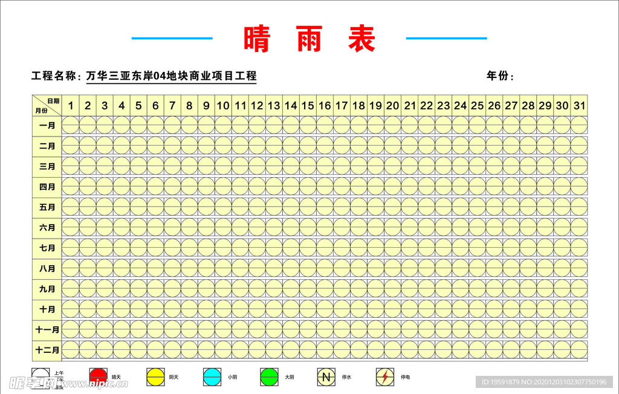
Task: Toggle the weather circle for 一月 day 1
Action: [x=71, y=126]
